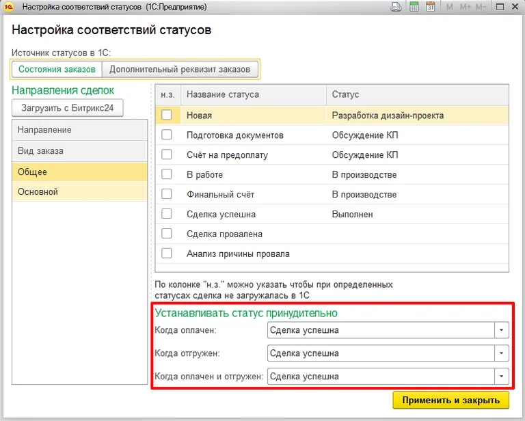Select the Основной row in directions list
Screen dimensions: 525x421
(79, 192)
